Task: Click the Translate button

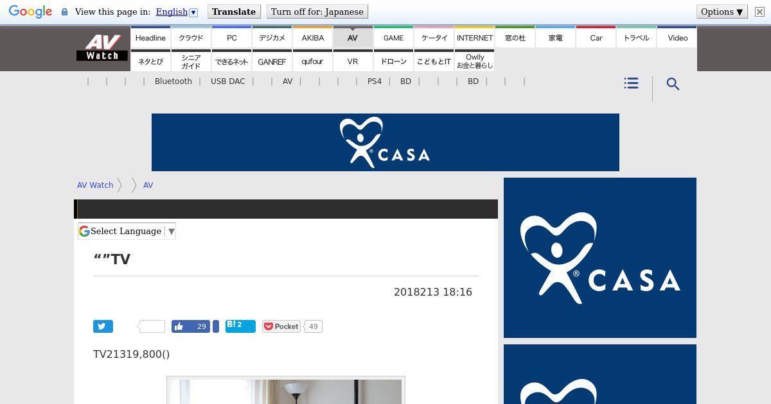Action: [x=234, y=12]
